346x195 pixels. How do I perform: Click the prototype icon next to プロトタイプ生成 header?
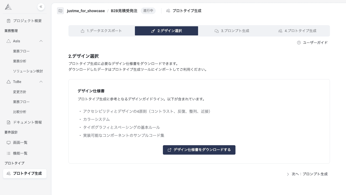pos(168,11)
